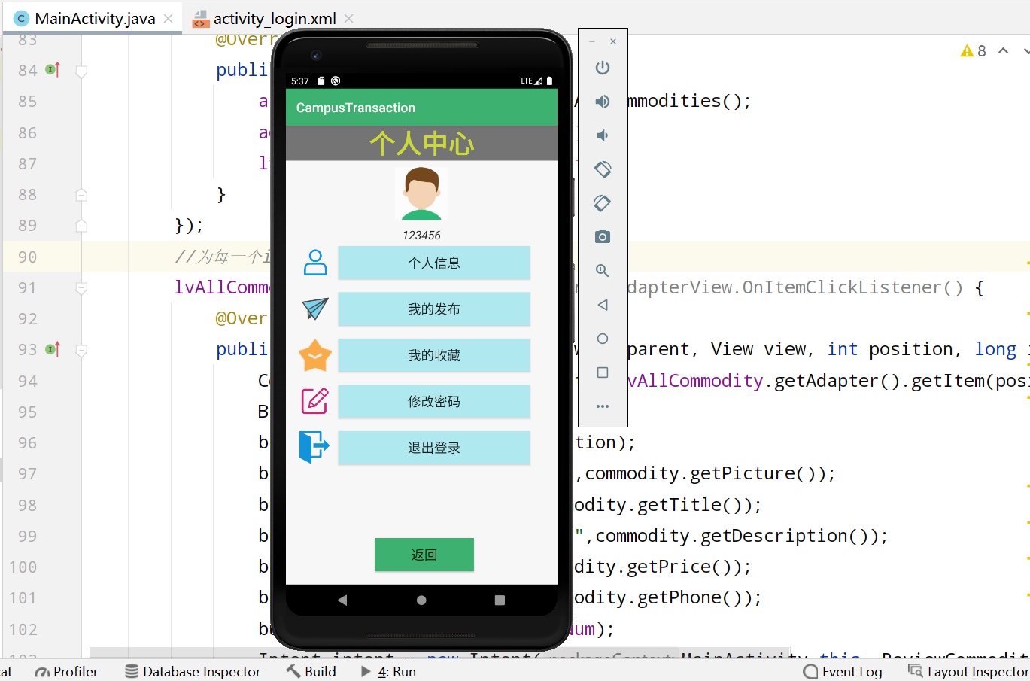Collapse code fold at line 91
The width and height of the screenshot is (1030, 681).
81,288
